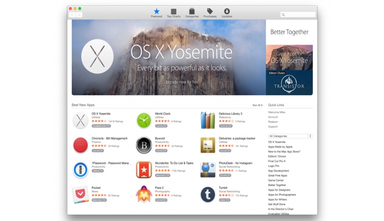Open the OS X Yosemite X app icon
This screenshot has height=221, width=384.
pos(80,120)
